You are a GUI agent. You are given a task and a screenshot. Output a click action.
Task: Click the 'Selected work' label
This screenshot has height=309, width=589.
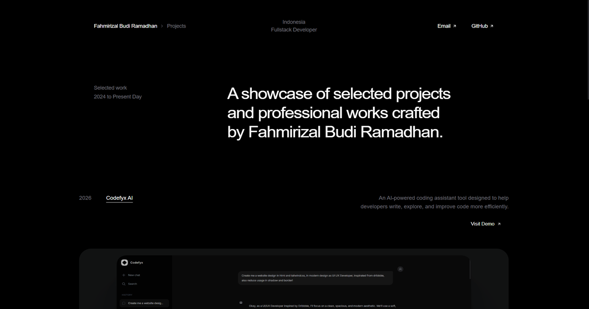click(x=110, y=88)
